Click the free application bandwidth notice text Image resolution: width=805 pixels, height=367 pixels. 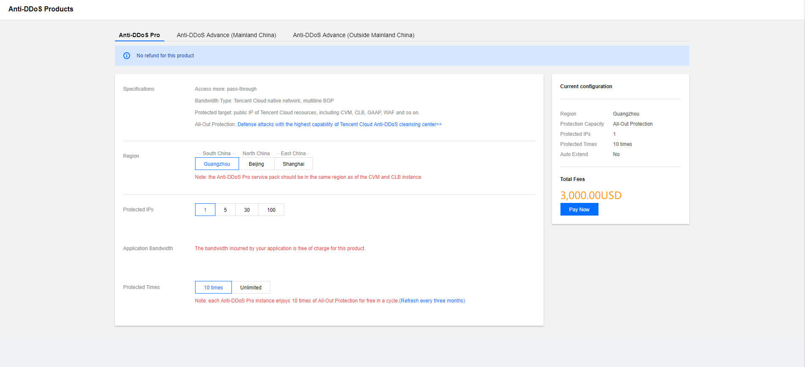coord(280,248)
